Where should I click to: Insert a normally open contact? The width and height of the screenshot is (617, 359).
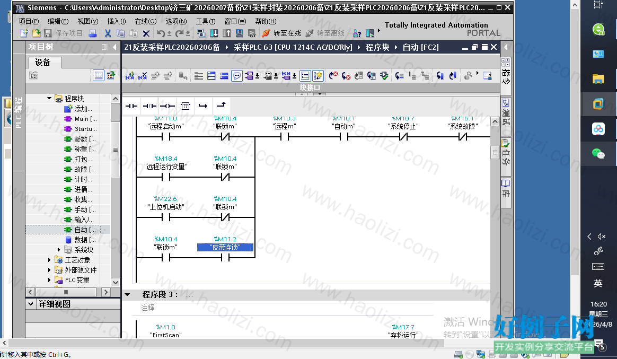tap(131, 106)
